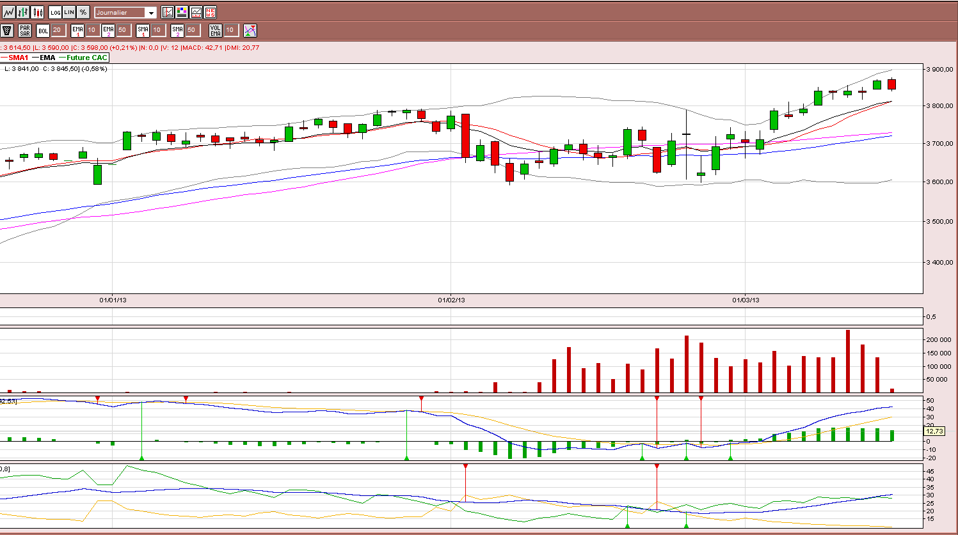Toggle the EMA 1 indicator

coord(77,30)
